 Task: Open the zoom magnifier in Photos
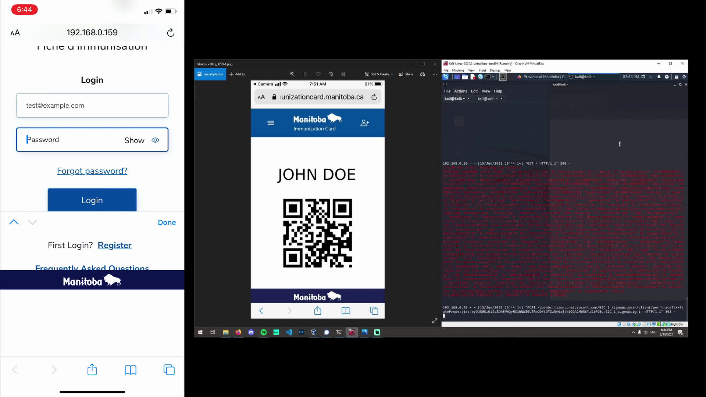[292, 74]
